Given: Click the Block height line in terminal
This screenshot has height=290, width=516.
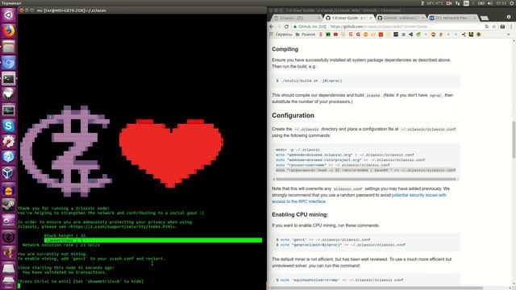Looking at the screenshot, I should [64, 236].
